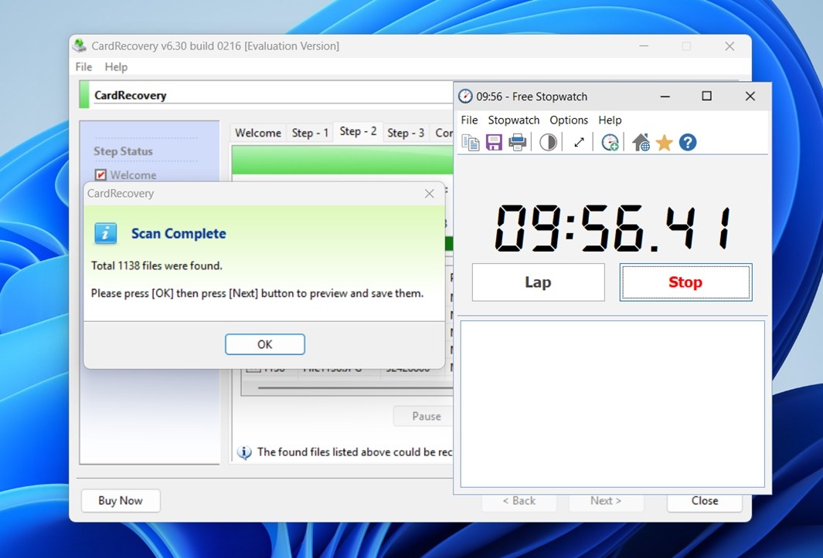Open Free Stopwatch help
The height and width of the screenshot is (558, 823).
tap(687, 142)
